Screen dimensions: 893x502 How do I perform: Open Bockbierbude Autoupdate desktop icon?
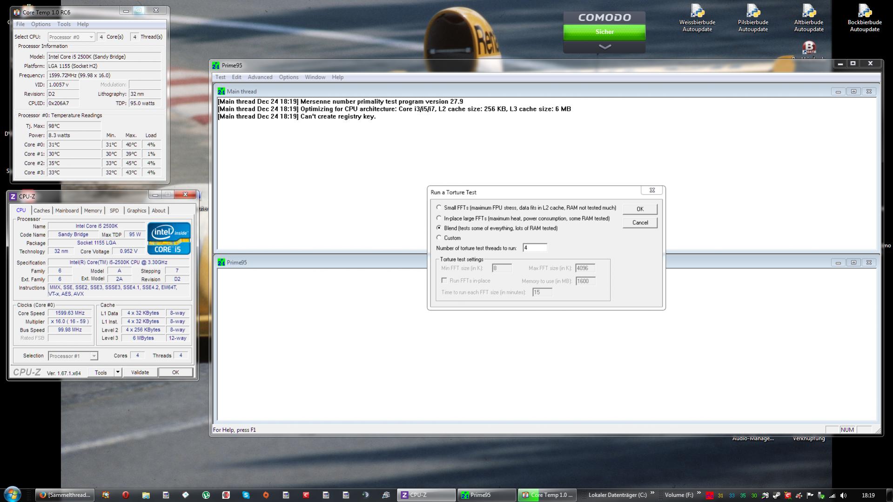coord(865,19)
